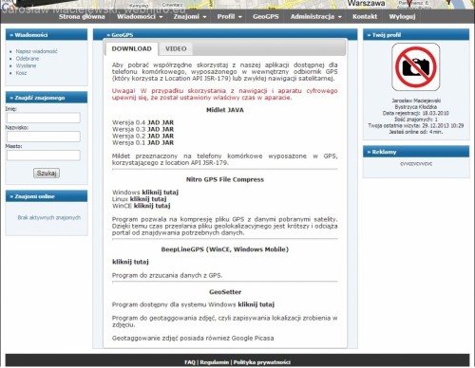This screenshot has width=475, height=368.
Task: Click Linux kliknij tutaj download link
Action: click(148, 199)
